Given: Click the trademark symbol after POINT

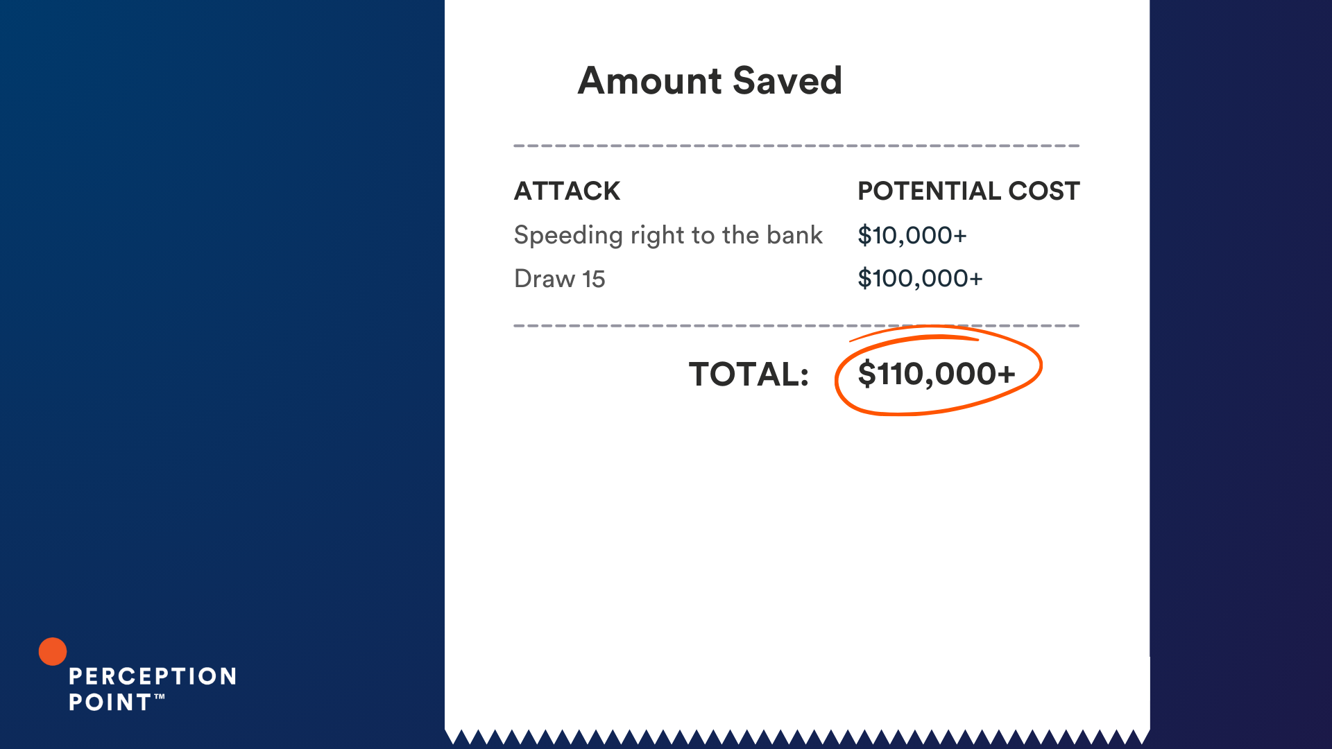Looking at the screenshot, I should [x=160, y=696].
